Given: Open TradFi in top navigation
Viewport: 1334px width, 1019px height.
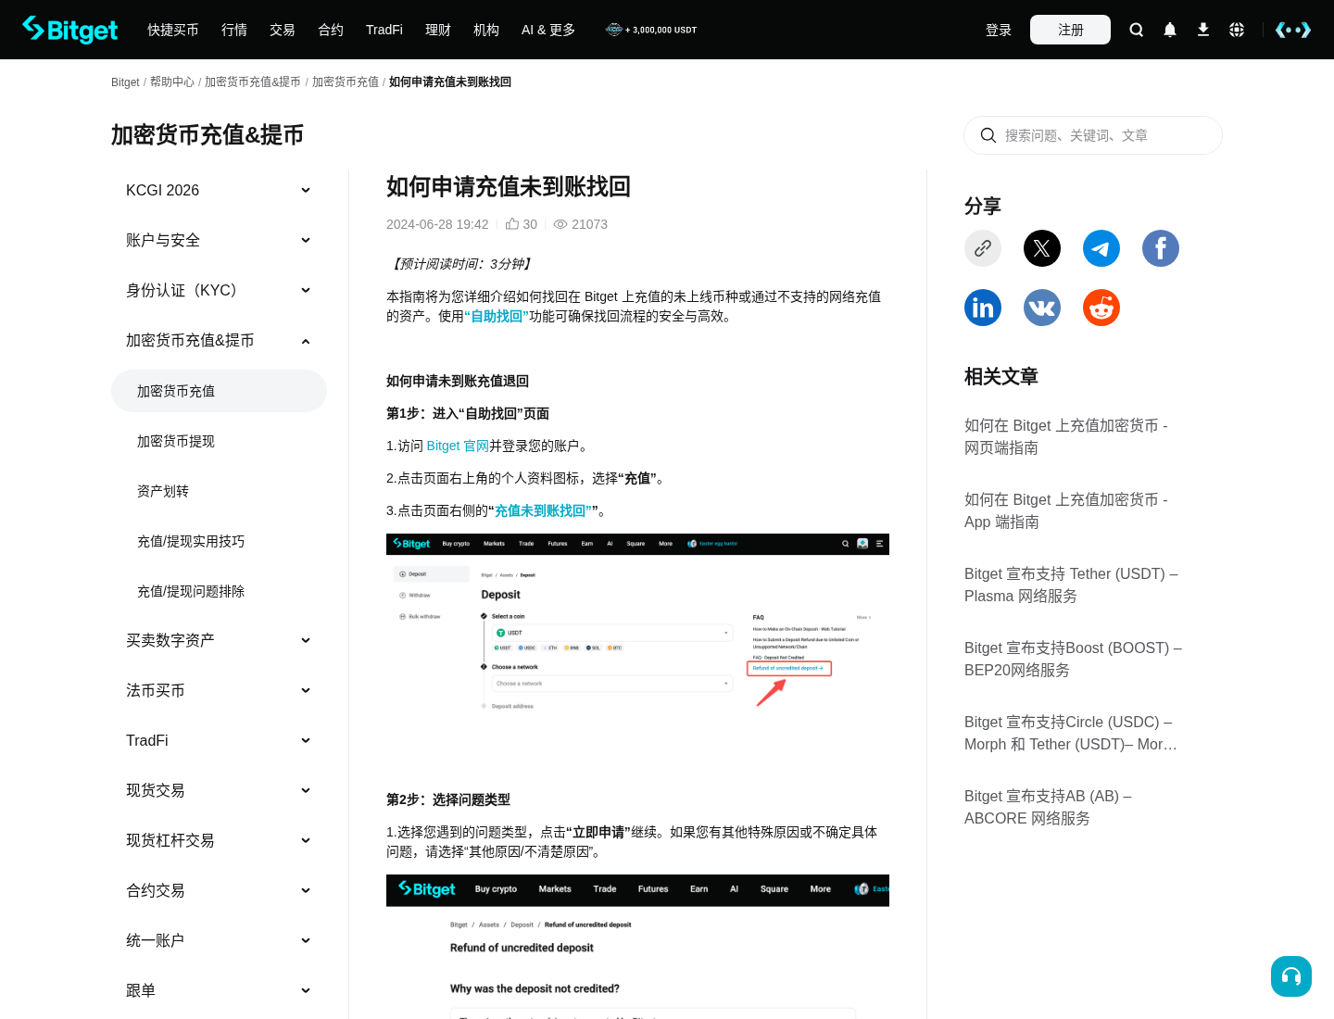Looking at the screenshot, I should click(x=384, y=30).
